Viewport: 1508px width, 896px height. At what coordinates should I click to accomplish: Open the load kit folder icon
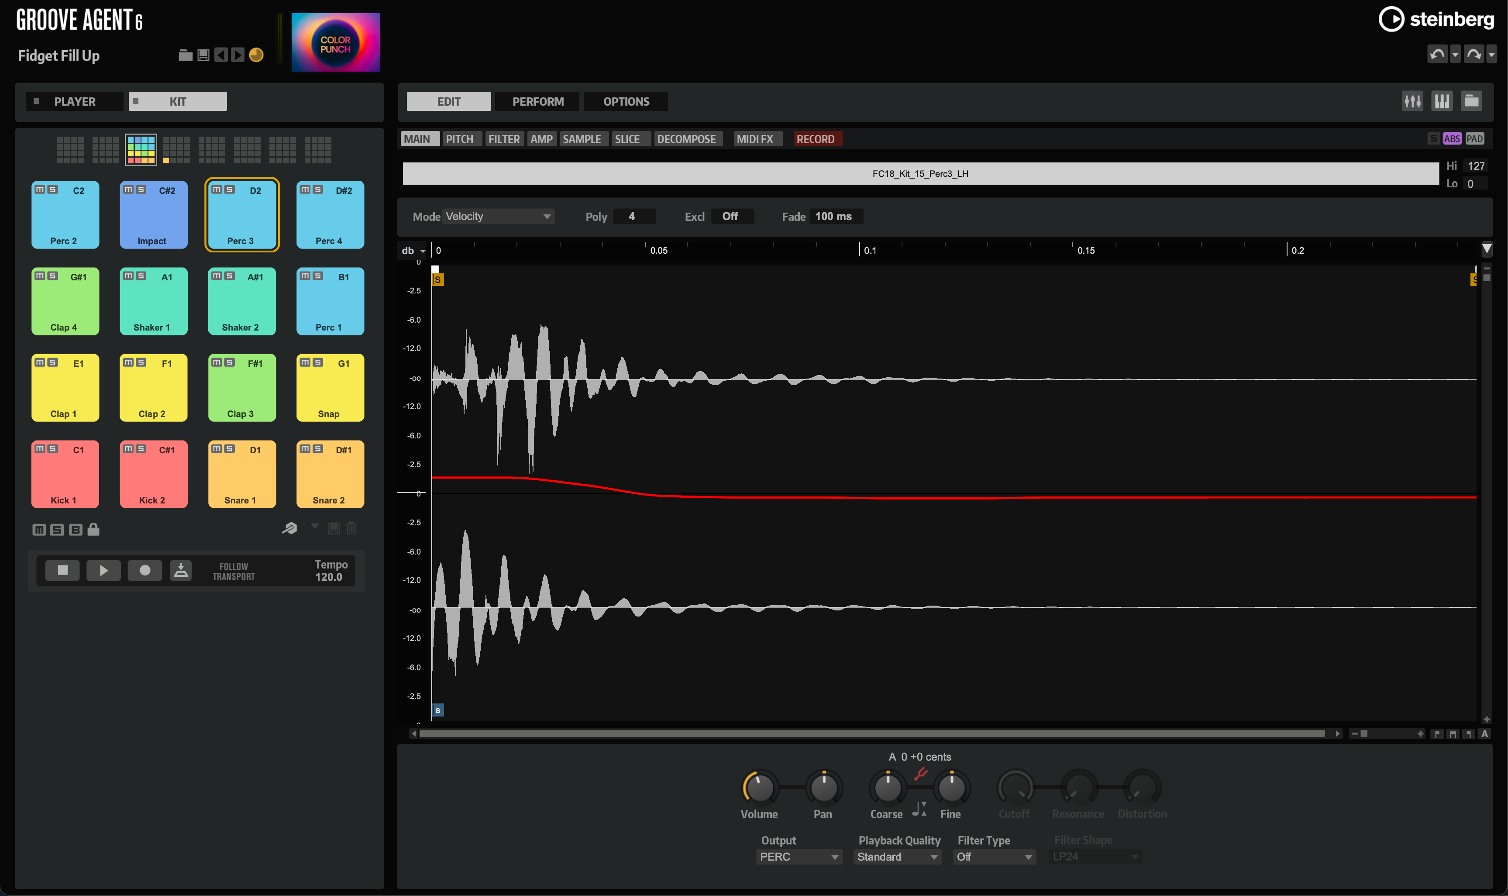coord(185,55)
